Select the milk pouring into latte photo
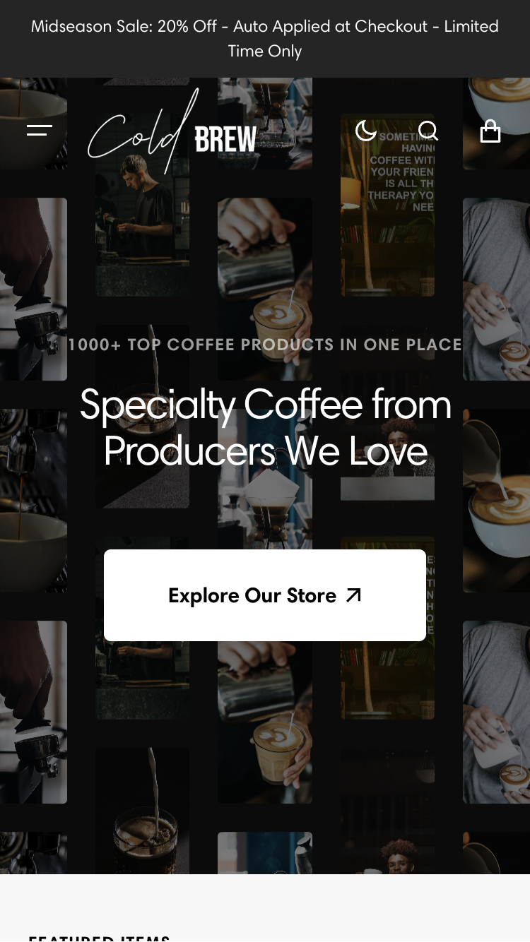 click(496, 500)
